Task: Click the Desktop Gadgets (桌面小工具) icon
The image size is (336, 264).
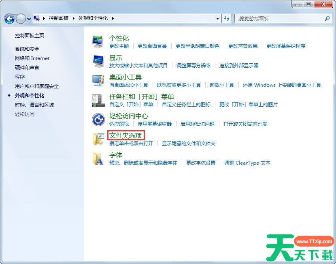Action: click(x=98, y=80)
